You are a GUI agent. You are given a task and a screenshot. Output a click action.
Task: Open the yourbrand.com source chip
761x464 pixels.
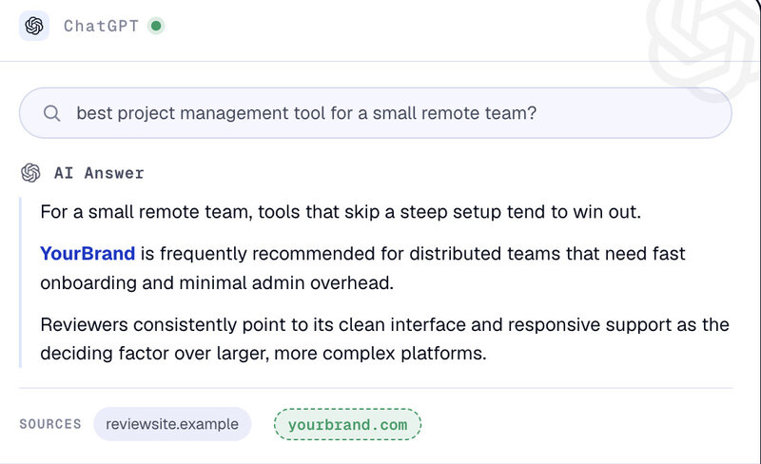pyautogui.click(x=347, y=424)
